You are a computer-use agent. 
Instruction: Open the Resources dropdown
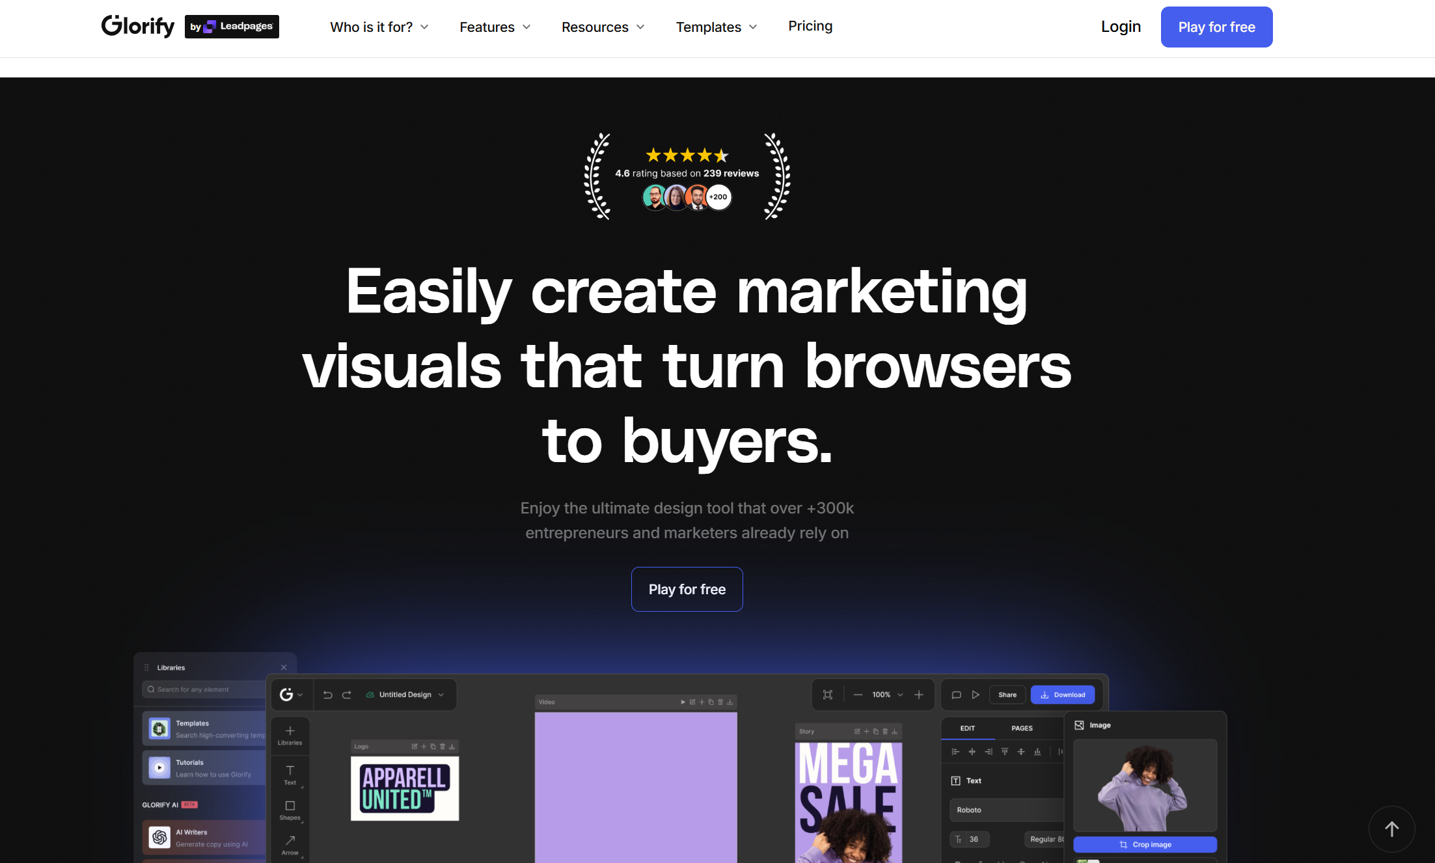coord(603,27)
